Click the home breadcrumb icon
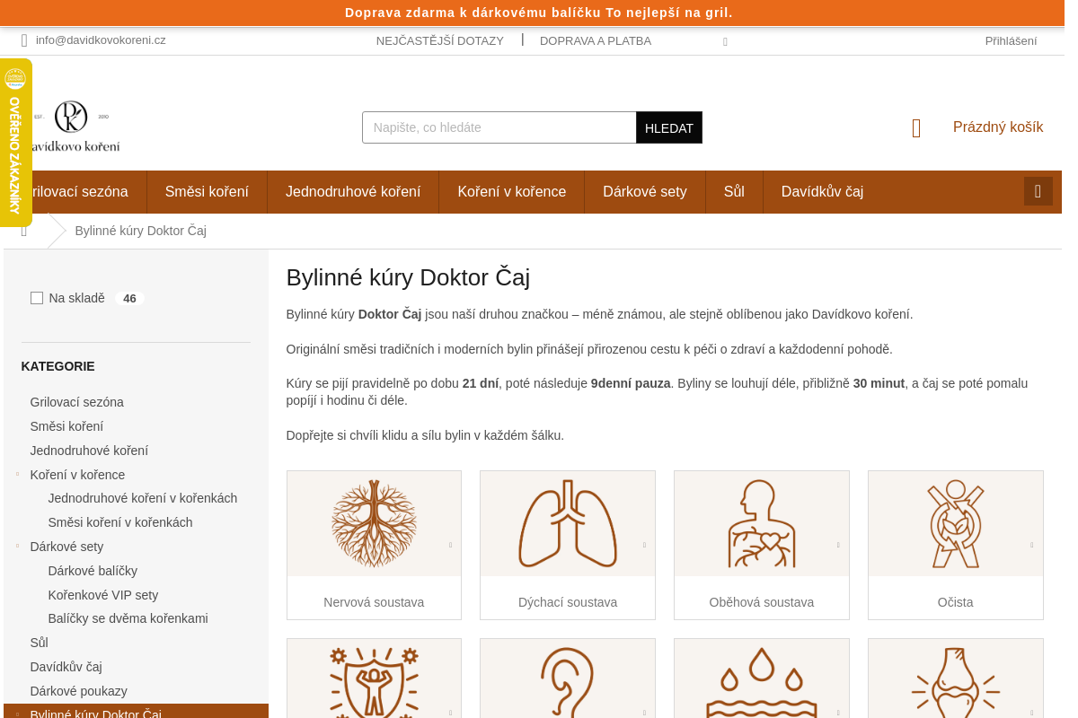 click(x=24, y=231)
